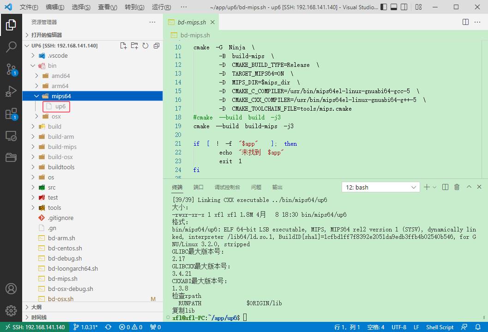Split the editor to the right
The height and width of the screenshot is (332, 488).
coord(466,22)
